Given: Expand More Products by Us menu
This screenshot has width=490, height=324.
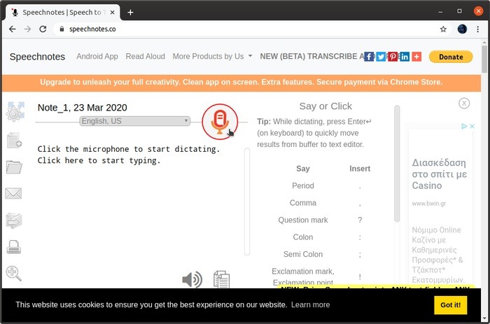Looking at the screenshot, I should (213, 56).
